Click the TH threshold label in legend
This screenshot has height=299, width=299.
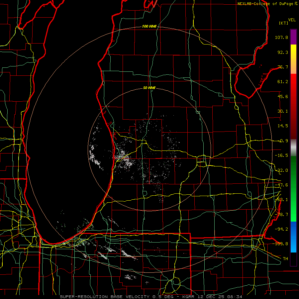coord(285,258)
